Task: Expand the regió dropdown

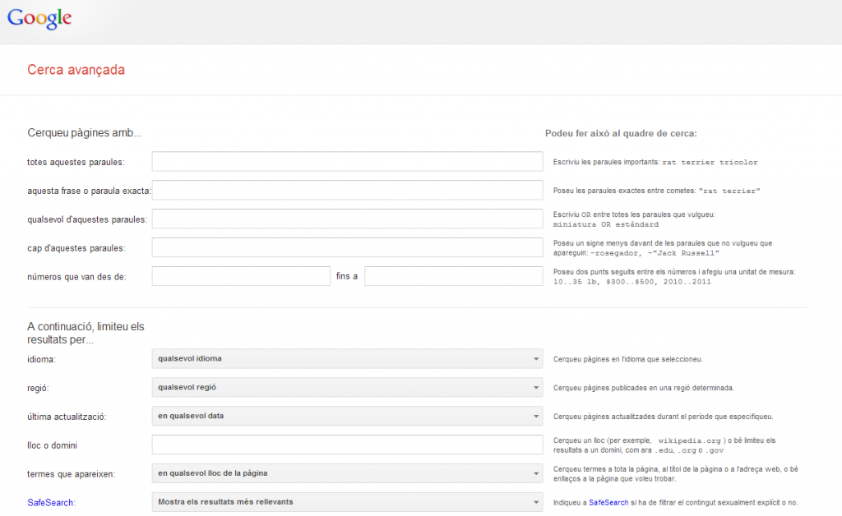Action: [346, 387]
